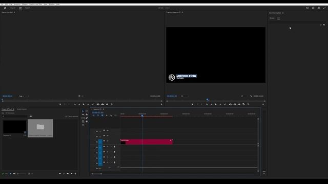Open timeline display settings wrench
Screen dimensions: 328x184
[111, 116]
